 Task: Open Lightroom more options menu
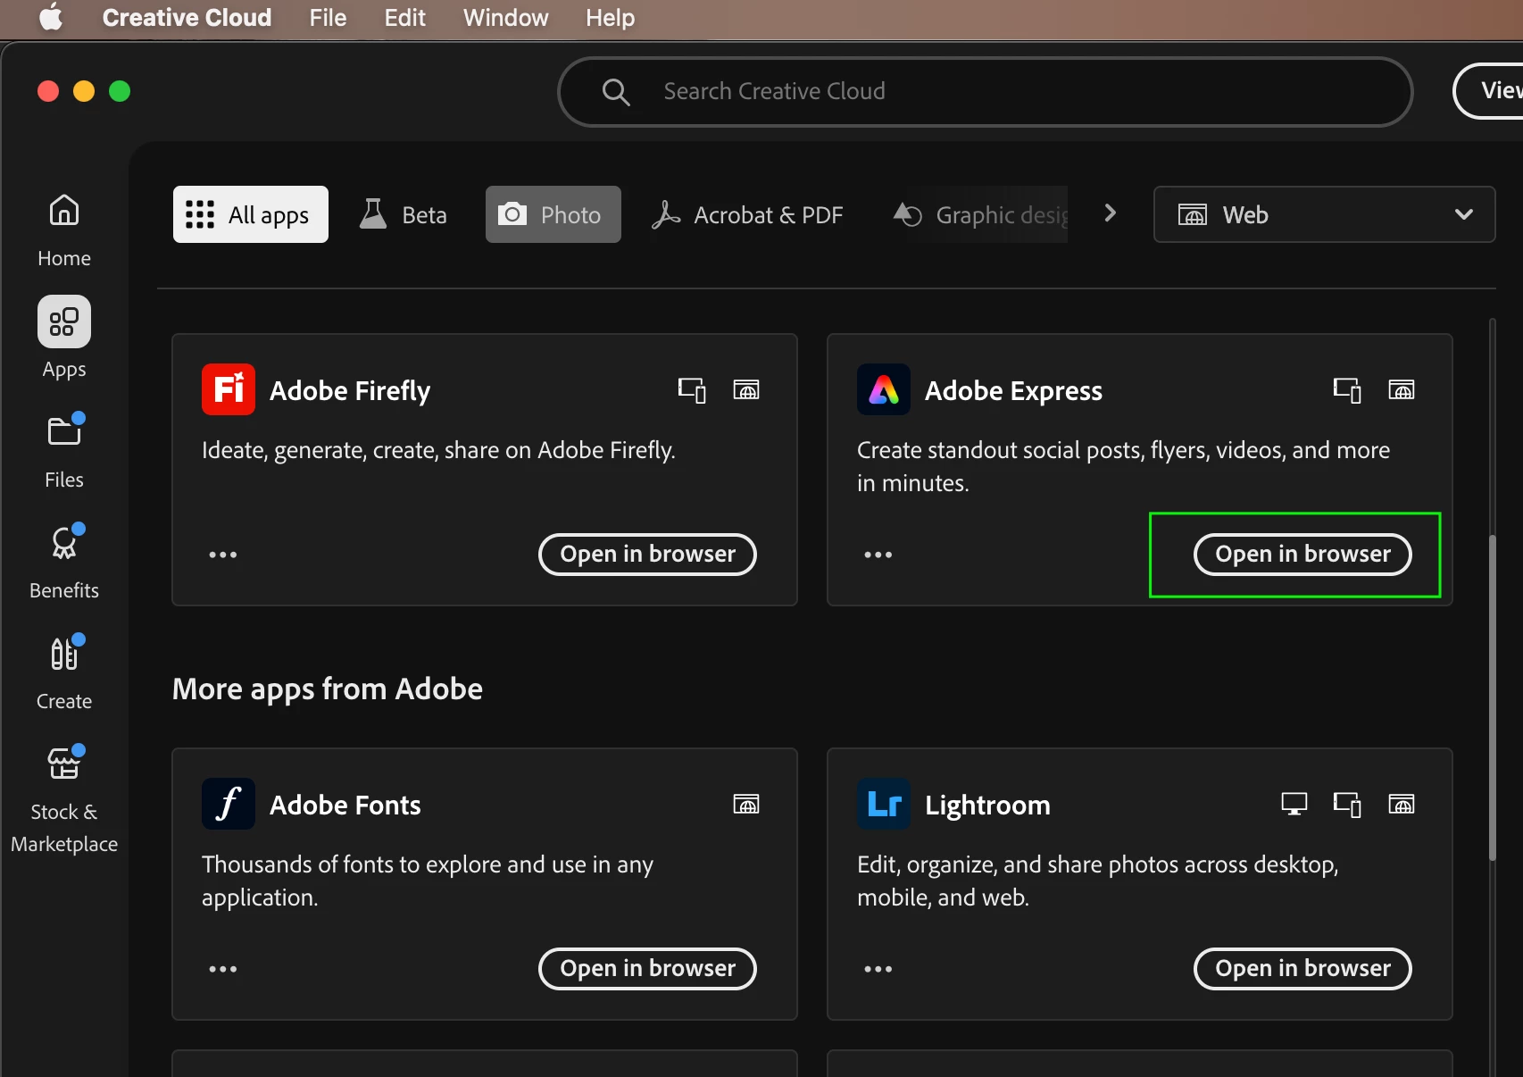(x=878, y=969)
